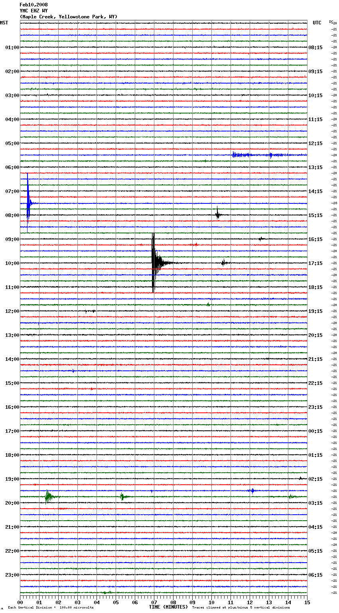The width and height of the screenshot is (339, 613).
Task: Select the MST time label "16:00"
Action: tap(12, 407)
